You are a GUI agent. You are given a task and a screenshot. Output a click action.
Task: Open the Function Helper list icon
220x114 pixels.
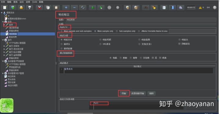tap(164, 7)
